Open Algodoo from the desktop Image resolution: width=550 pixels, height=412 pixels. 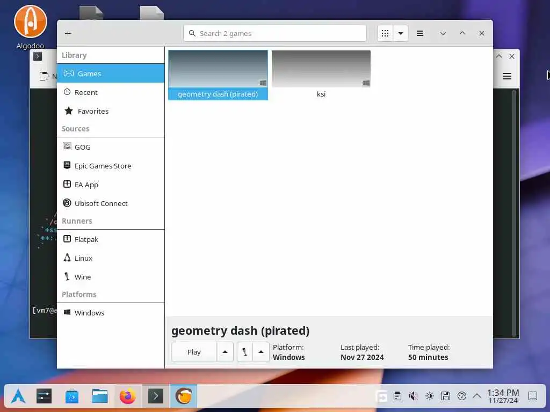(x=31, y=27)
